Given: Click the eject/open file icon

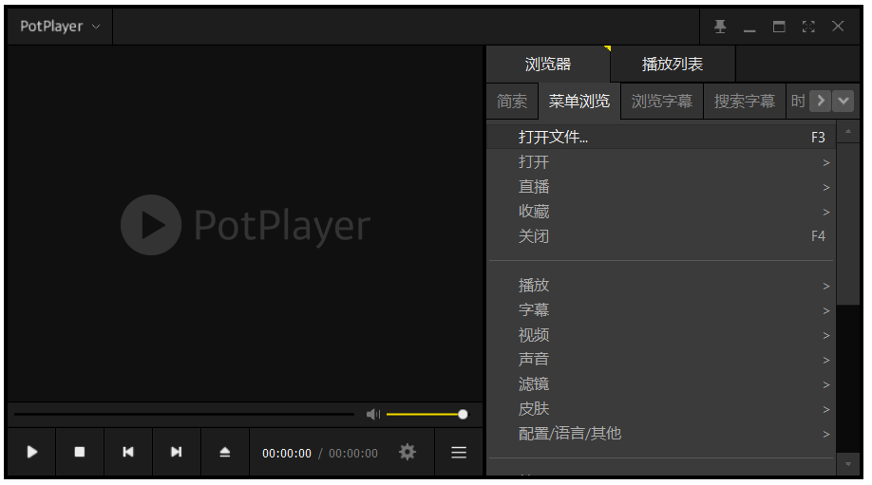Looking at the screenshot, I should (225, 452).
